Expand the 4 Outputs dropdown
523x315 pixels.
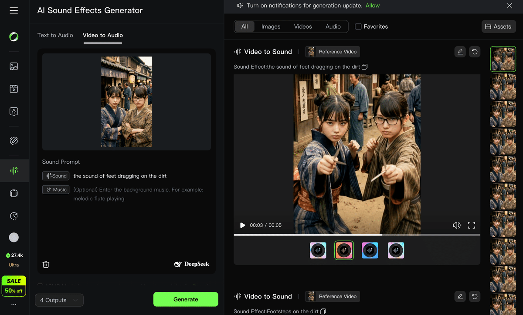59,300
